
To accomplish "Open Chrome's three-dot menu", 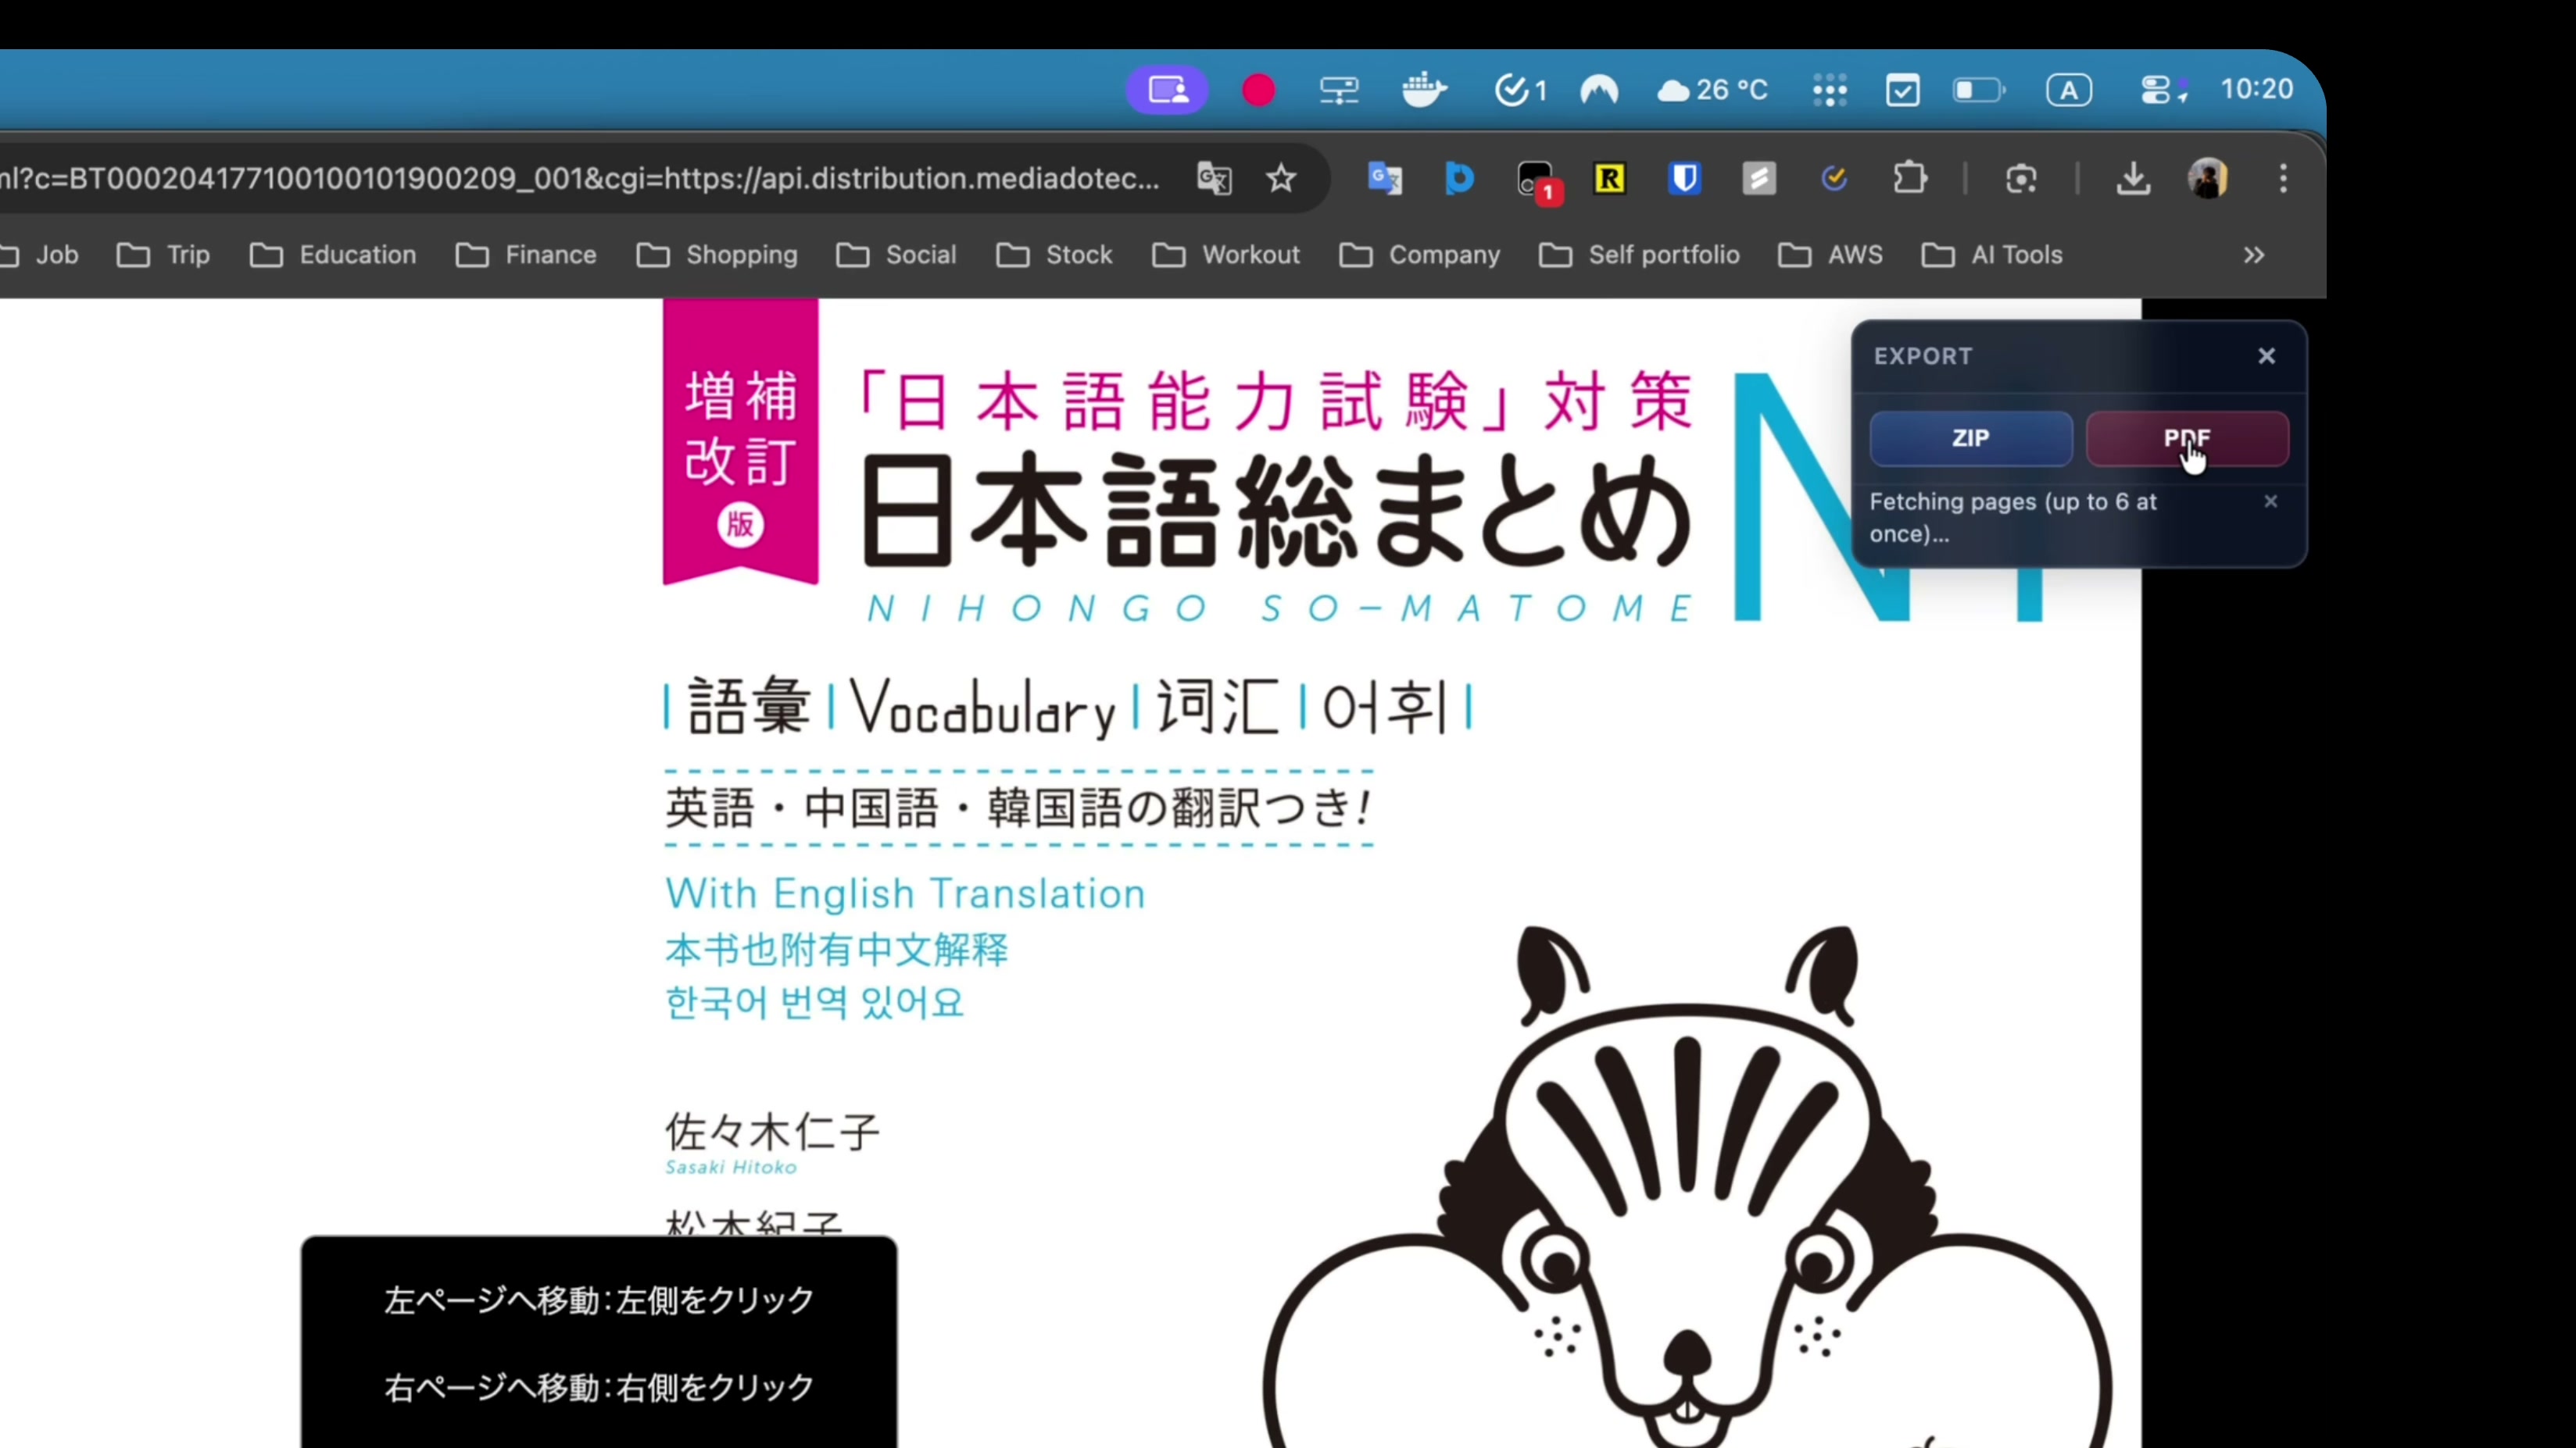I will tap(2283, 179).
